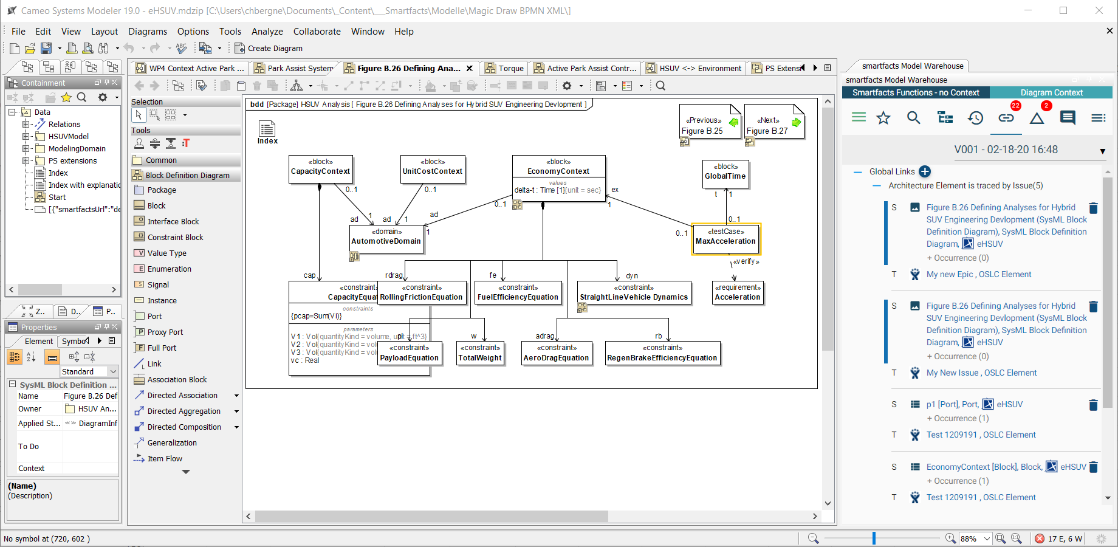Collapse the Global Links section
Screen dimensions: 1118x547
click(858, 172)
